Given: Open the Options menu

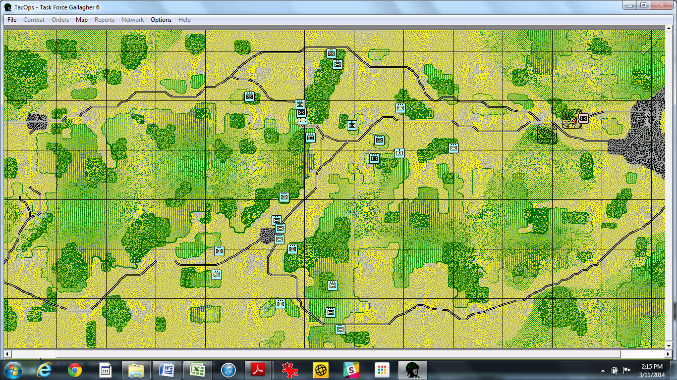Looking at the screenshot, I should [x=161, y=20].
